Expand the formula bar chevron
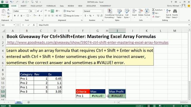 (189, 25)
